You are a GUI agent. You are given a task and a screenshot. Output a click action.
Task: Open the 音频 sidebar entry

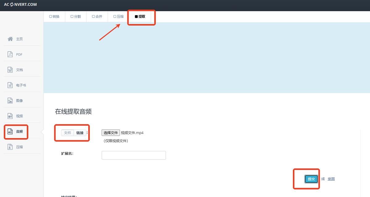pos(22,131)
